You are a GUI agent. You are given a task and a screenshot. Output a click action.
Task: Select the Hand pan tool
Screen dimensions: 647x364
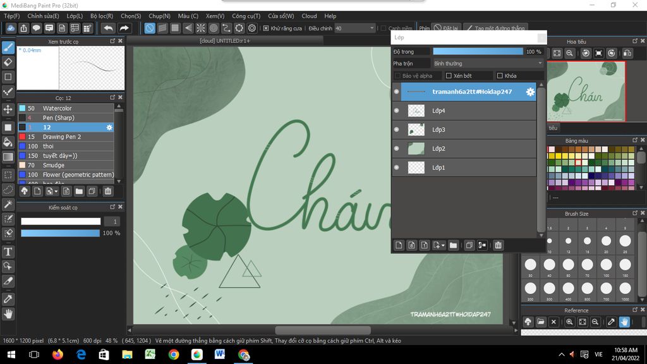(8, 314)
